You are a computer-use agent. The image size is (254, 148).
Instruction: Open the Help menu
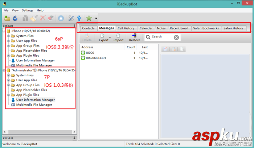click(x=40, y=10)
